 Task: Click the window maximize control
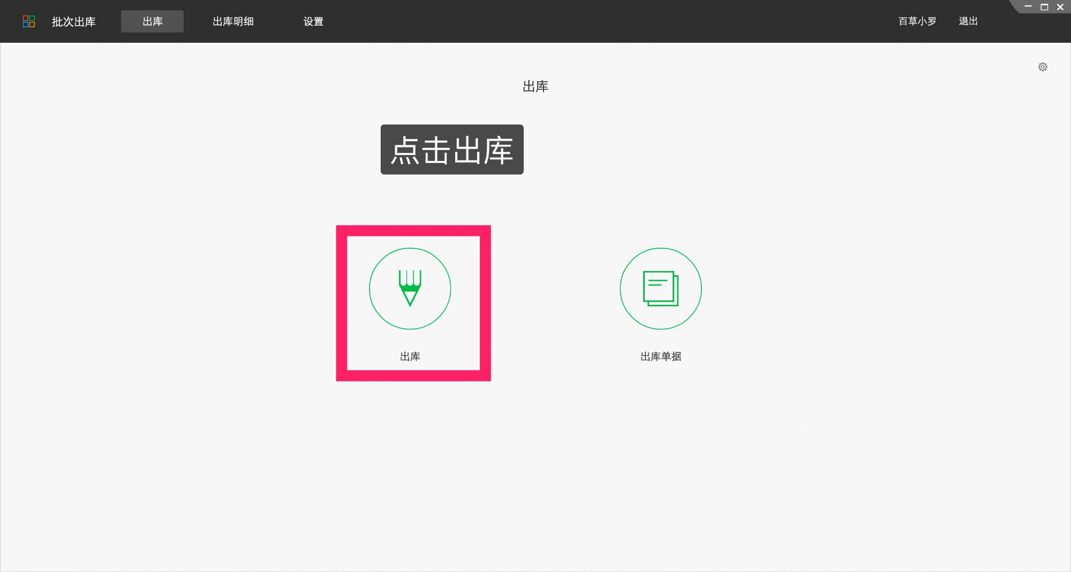click(1043, 7)
